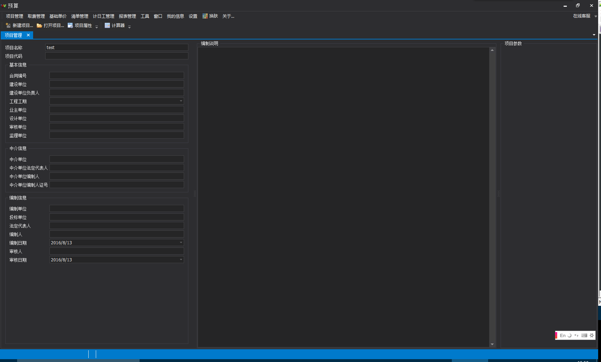This screenshot has width=601, height=362.
Task: Open the 计日工管理 menu
Action: 104,16
